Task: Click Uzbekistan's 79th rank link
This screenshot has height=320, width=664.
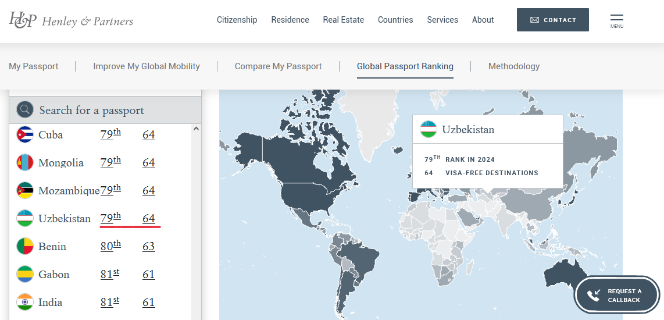Action: click(110, 218)
